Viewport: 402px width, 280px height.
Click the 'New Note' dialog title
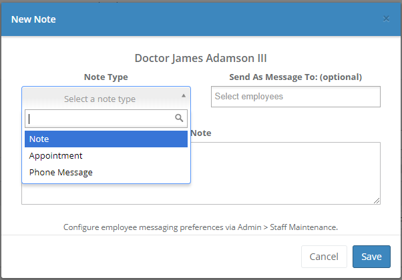(x=33, y=19)
